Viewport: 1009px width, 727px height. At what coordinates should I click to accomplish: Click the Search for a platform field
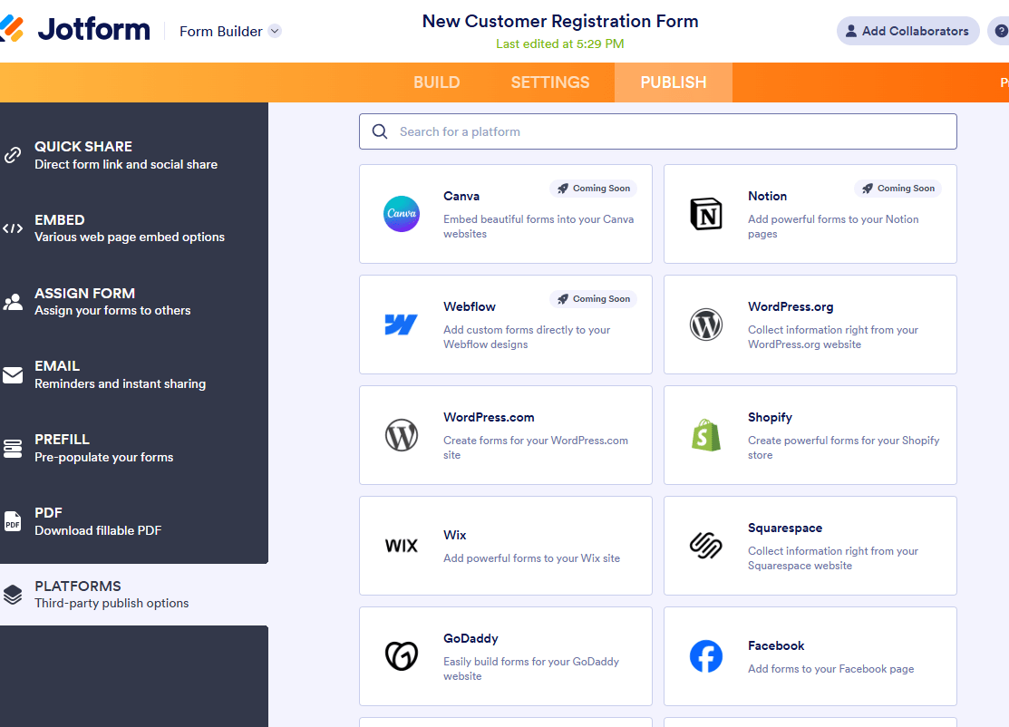pyautogui.click(x=657, y=131)
